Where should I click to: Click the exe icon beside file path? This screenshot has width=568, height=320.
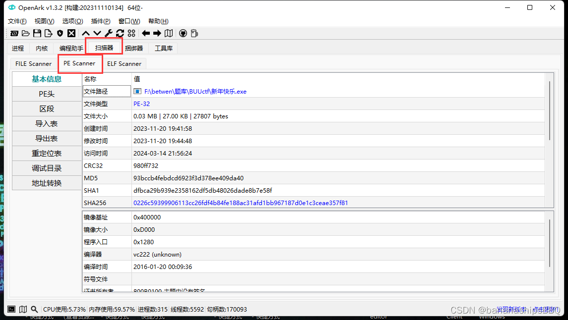(x=137, y=92)
